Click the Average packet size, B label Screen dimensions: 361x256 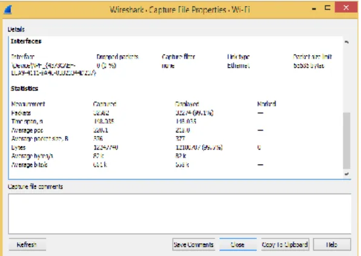[x=39, y=139]
